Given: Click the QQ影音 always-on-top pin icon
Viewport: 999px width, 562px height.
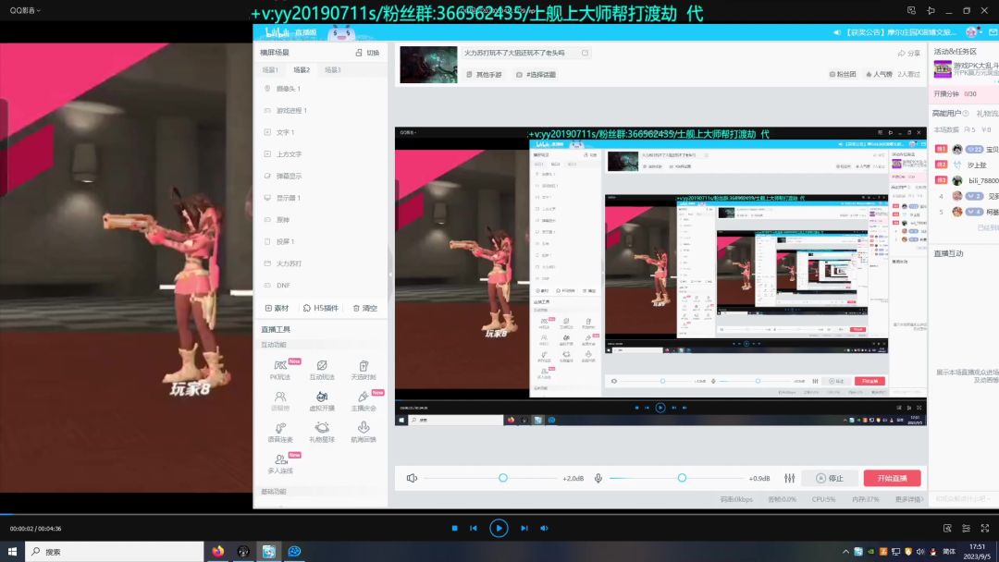Looking at the screenshot, I should 931,11.
